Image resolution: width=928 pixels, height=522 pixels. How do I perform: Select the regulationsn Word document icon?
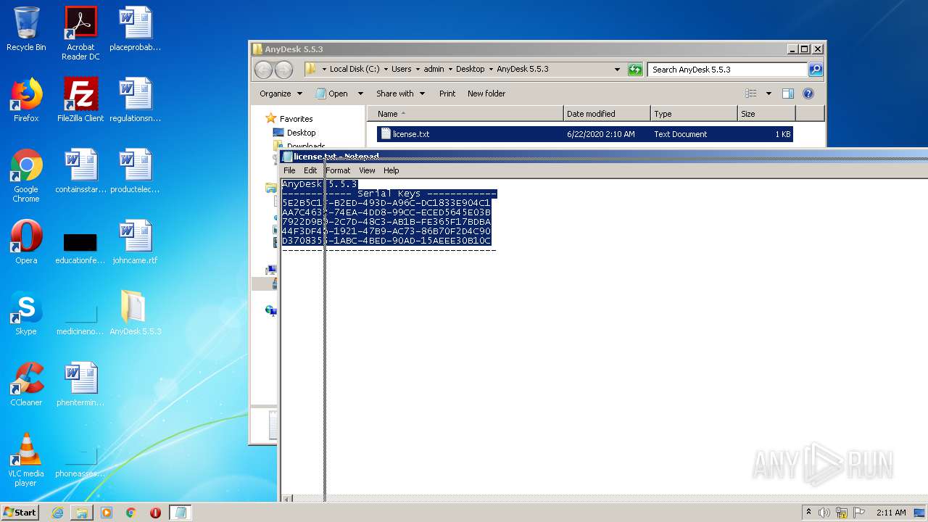pyautogui.click(x=135, y=100)
